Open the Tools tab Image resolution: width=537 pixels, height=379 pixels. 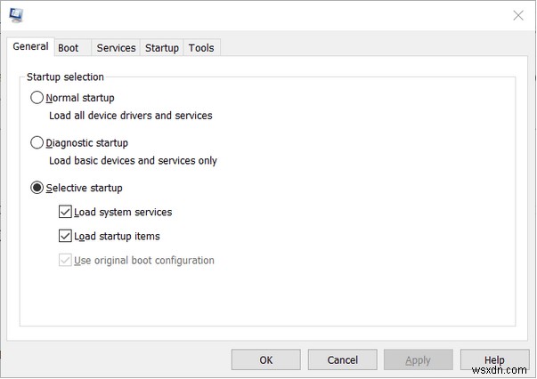(x=201, y=48)
